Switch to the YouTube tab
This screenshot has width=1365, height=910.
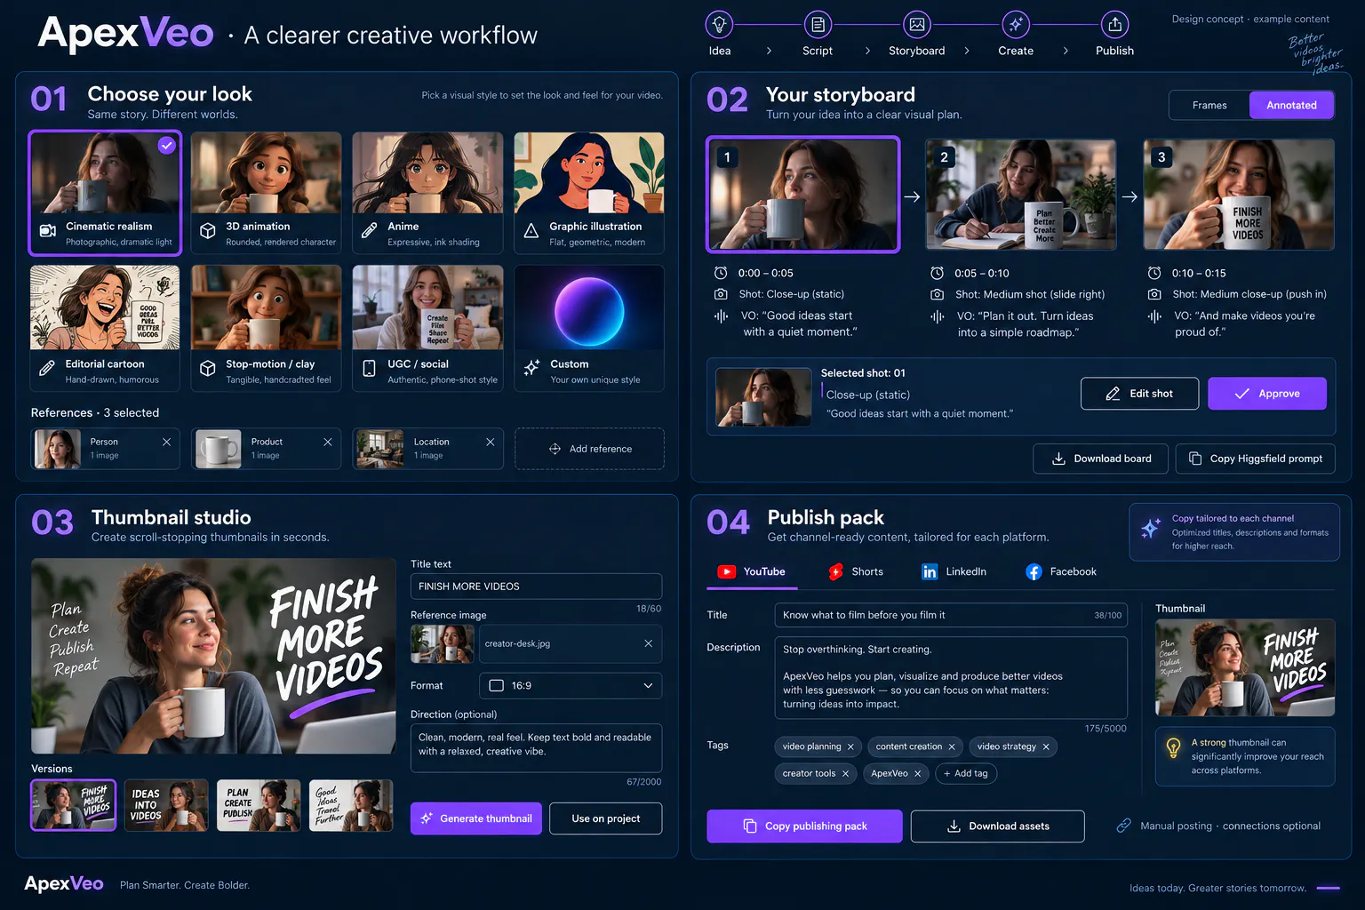point(752,571)
